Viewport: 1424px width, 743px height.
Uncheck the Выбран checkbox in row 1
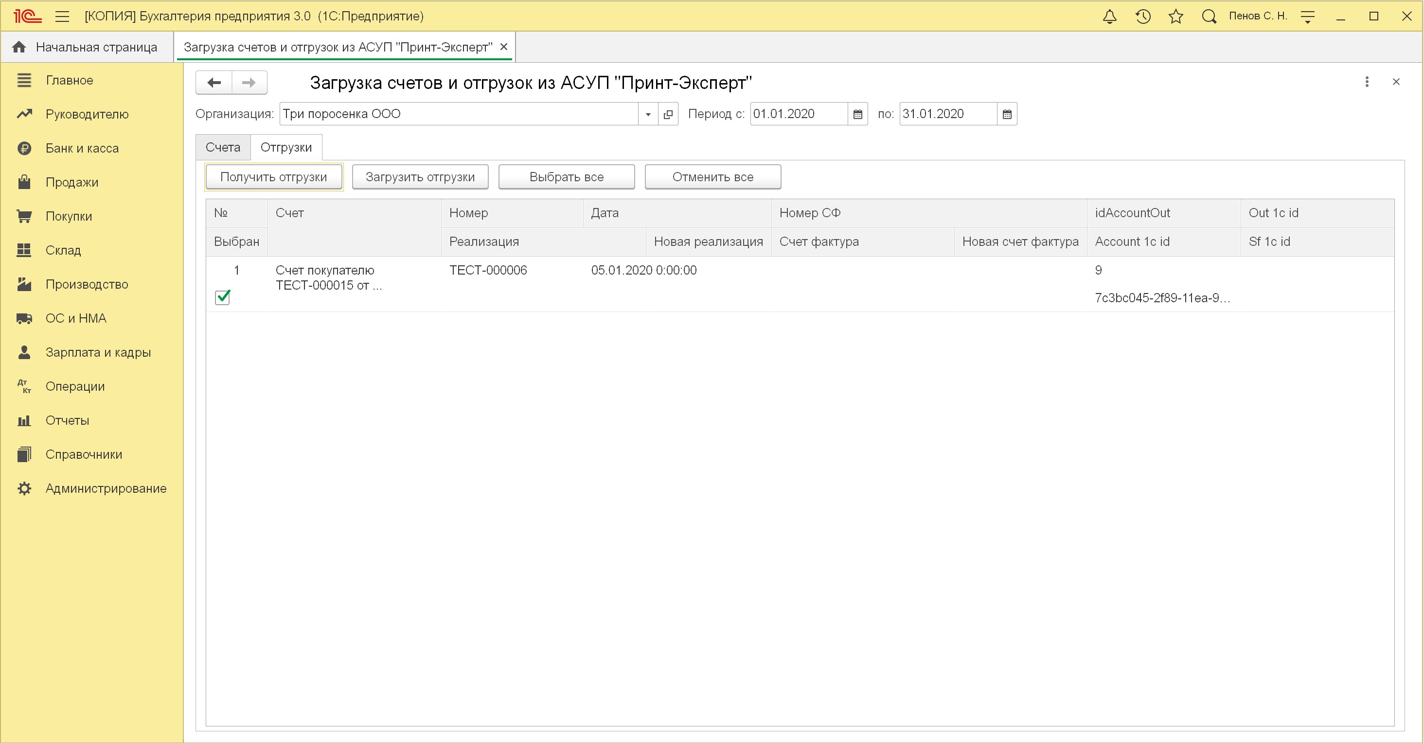point(222,297)
